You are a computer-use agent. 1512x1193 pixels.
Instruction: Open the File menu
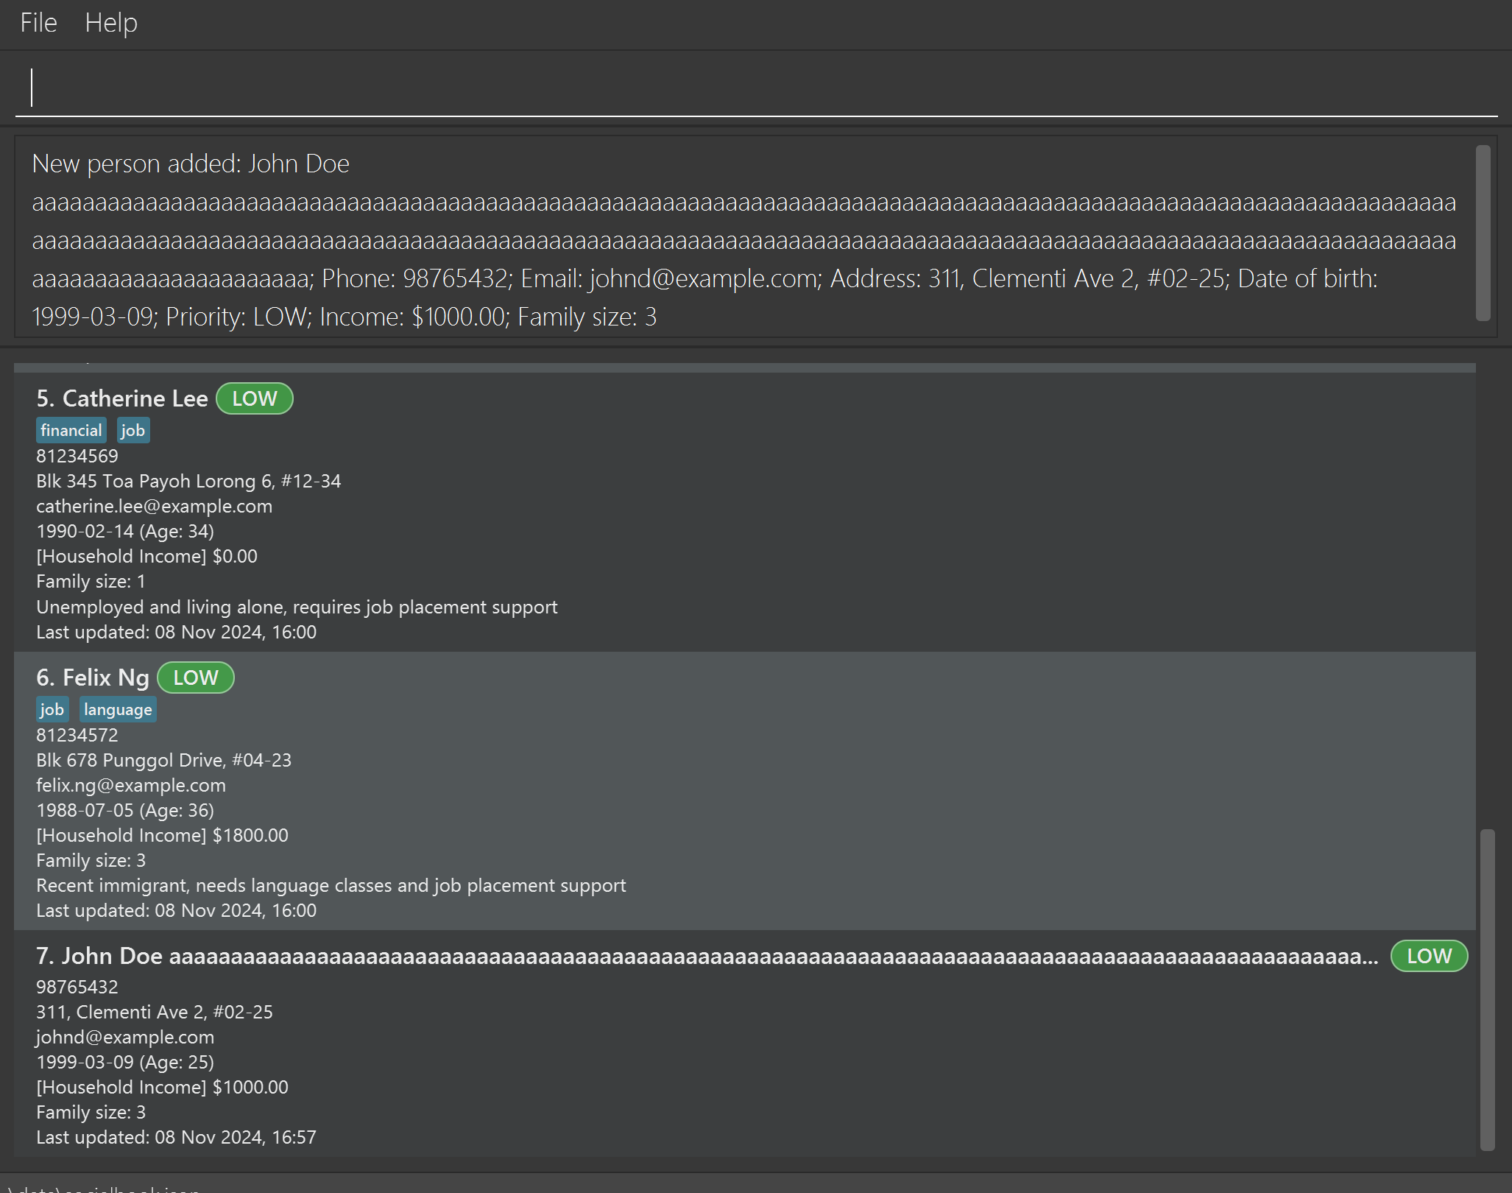pos(38,23)
